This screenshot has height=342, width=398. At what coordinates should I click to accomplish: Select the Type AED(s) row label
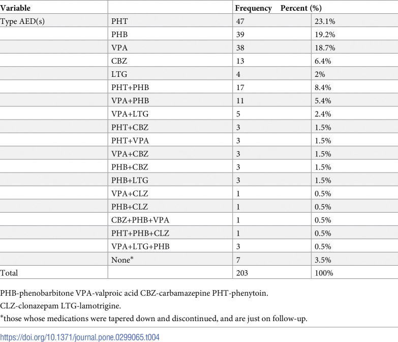coord(22,21)
